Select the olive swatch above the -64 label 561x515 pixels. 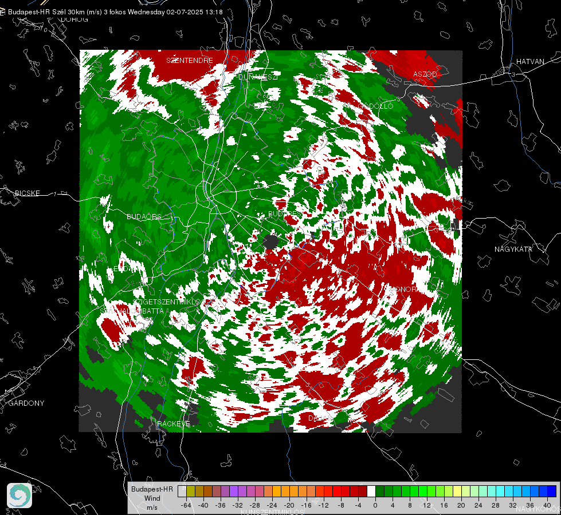(191, 491)
